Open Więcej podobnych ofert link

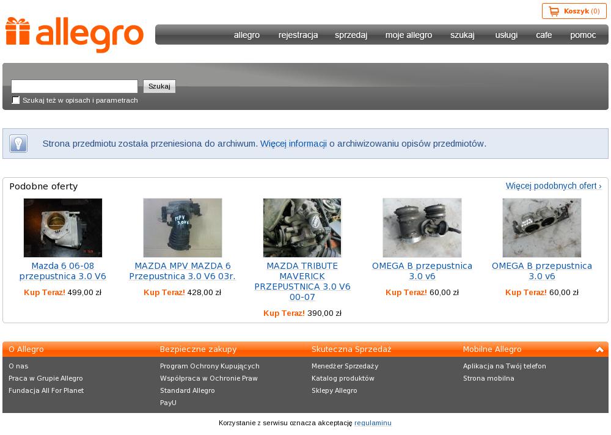[x=554, y=186]
